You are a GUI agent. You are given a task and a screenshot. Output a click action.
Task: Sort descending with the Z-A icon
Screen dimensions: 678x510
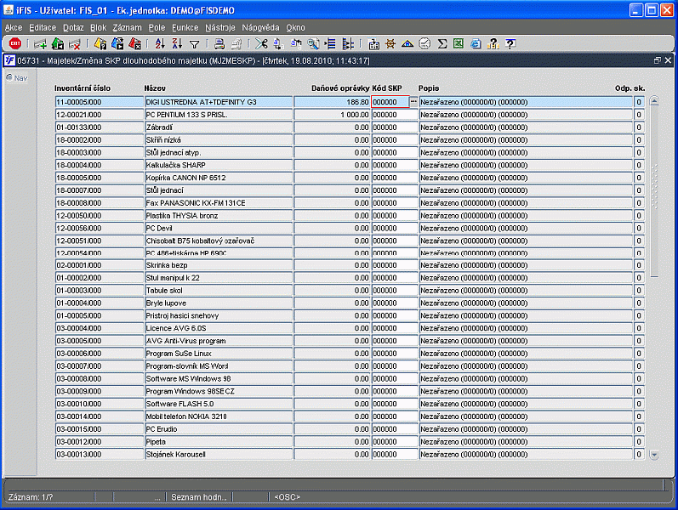(177, 43)
